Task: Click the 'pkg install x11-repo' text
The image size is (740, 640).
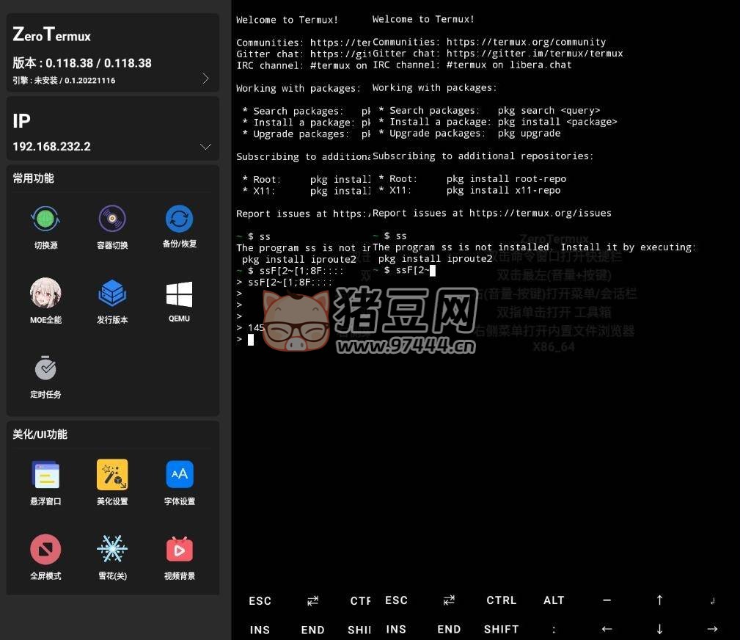Action: click(503, 190)
